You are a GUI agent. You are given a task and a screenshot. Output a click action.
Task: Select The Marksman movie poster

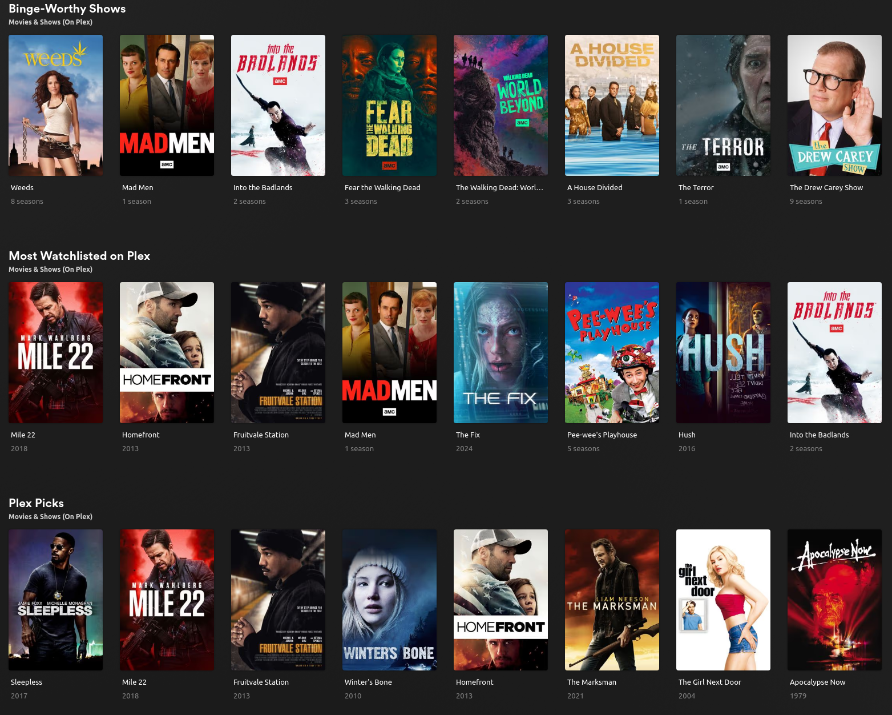click(612, 600)
